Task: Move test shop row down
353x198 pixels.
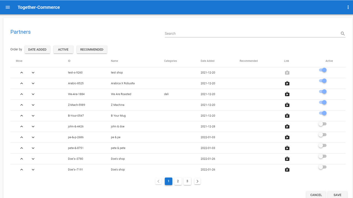Action: [x=33, y=73]
